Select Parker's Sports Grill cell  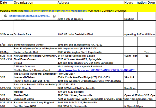35,52
